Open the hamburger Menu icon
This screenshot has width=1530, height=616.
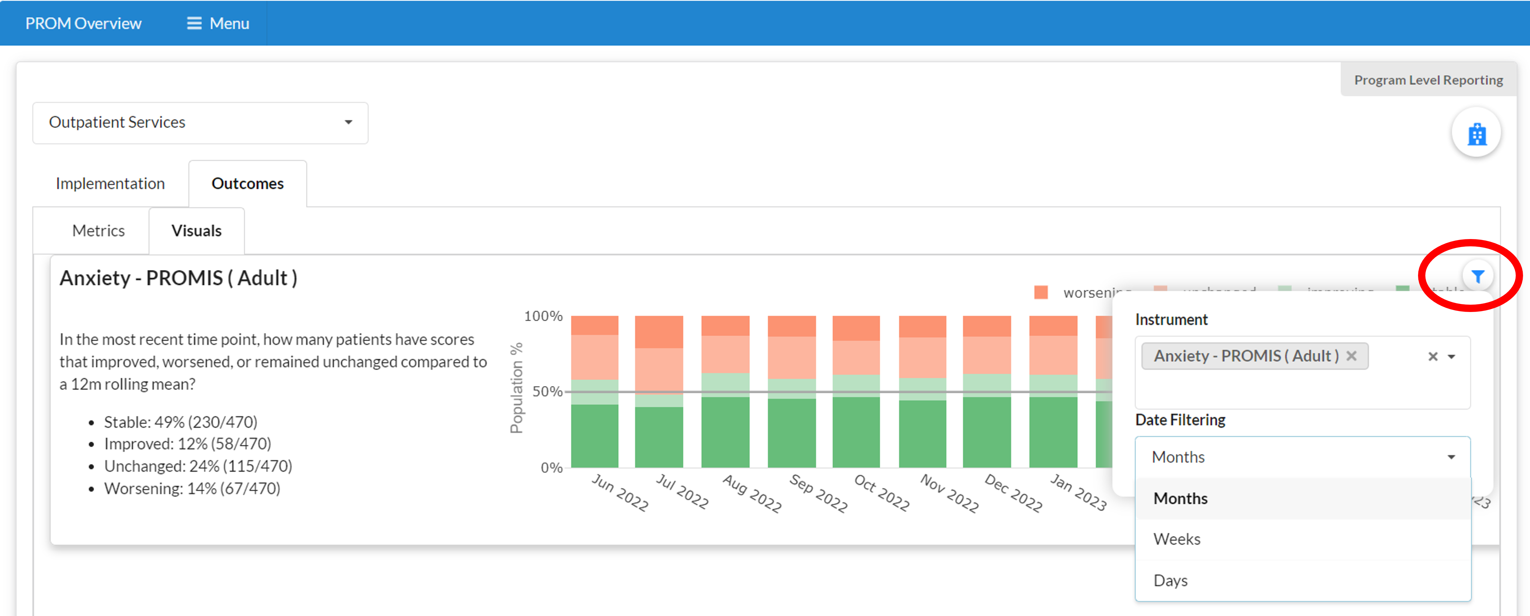(x=194, y=23)
